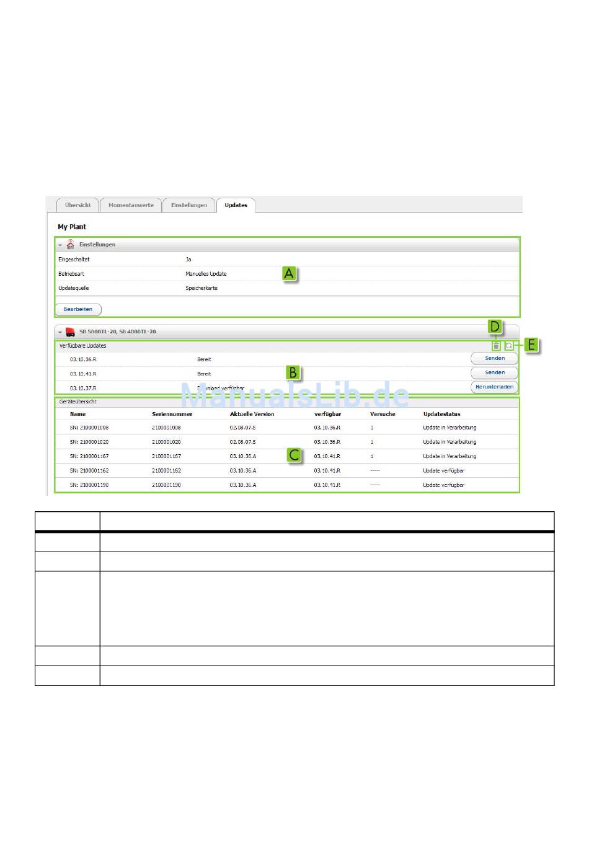
Task: Click Senden for update 03.10.41.R
Action: click(494, 372)
